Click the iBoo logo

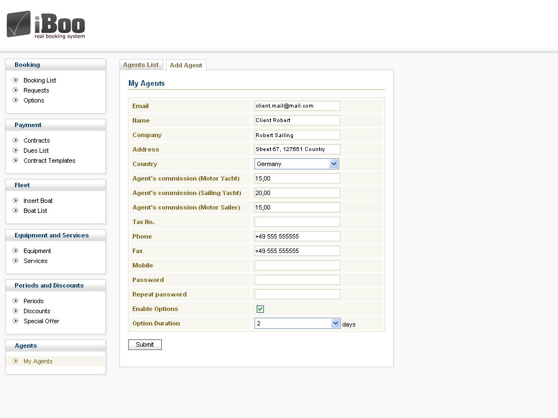tap(46, 25)
